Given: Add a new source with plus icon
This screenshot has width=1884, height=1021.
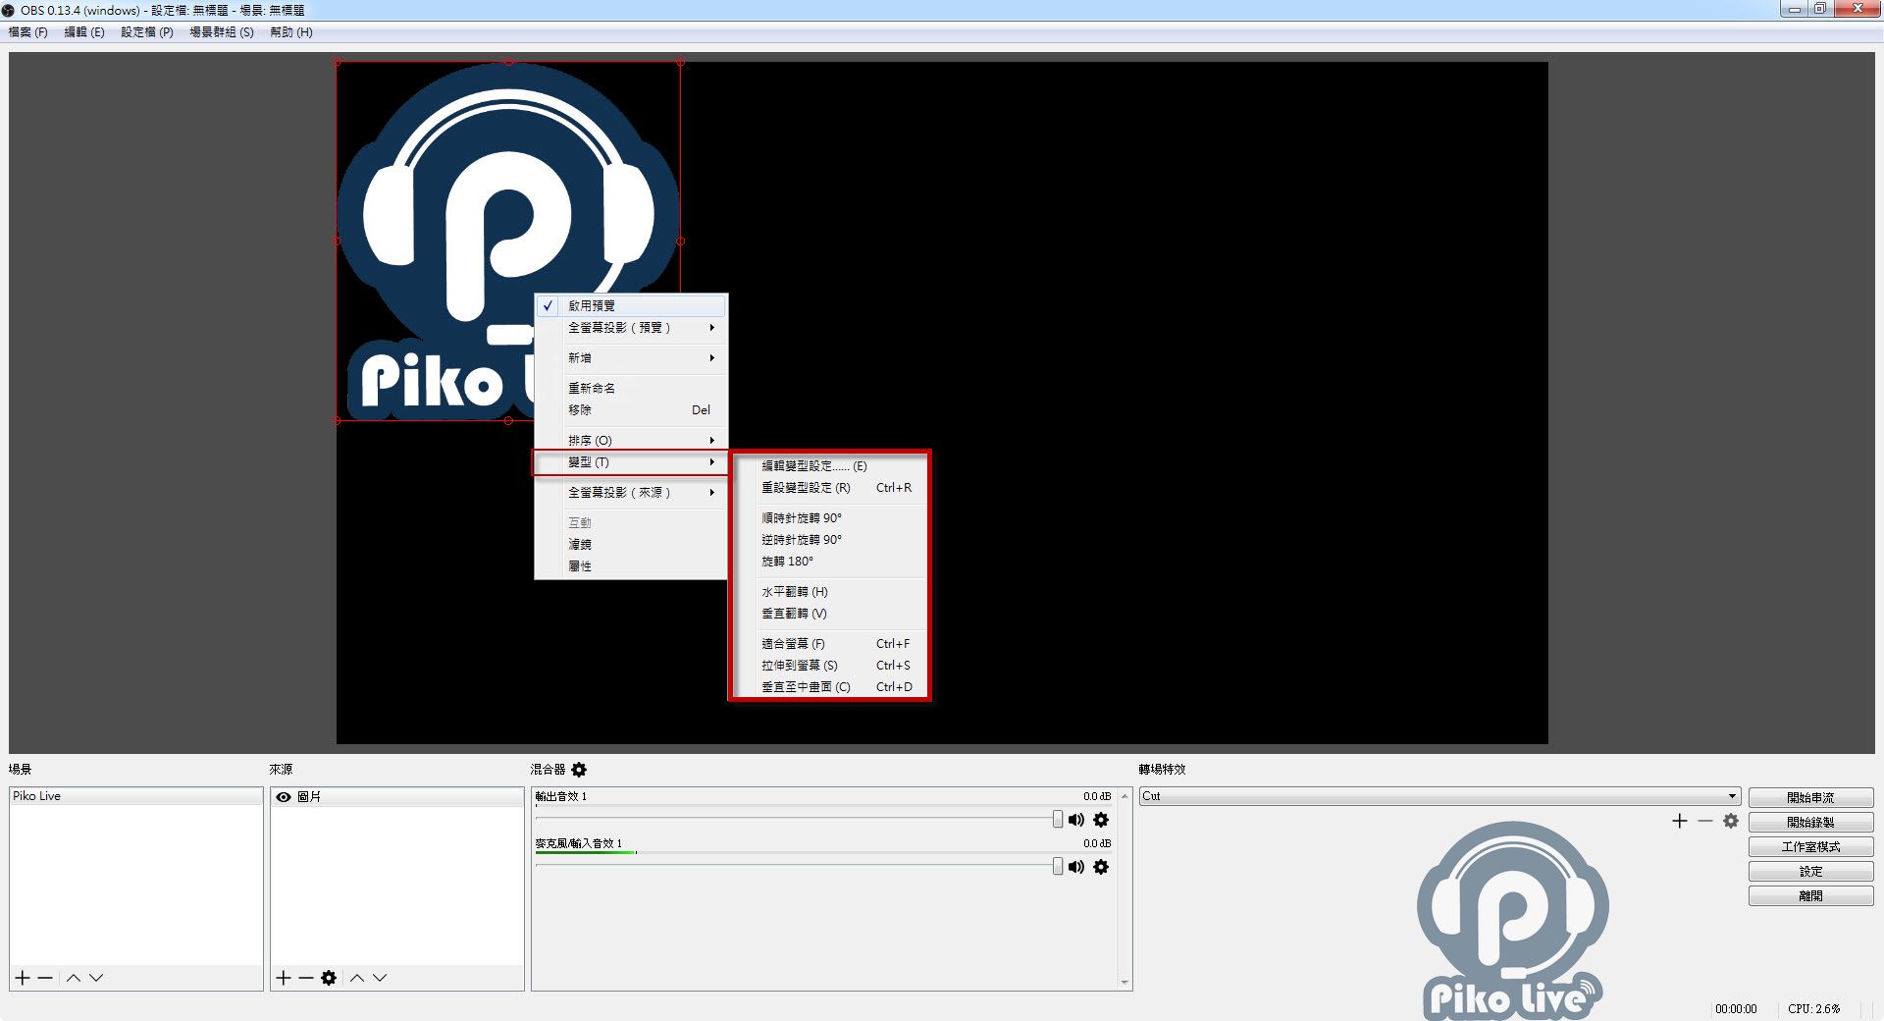Looking at the screenshot, I should (x=284, y=978).
